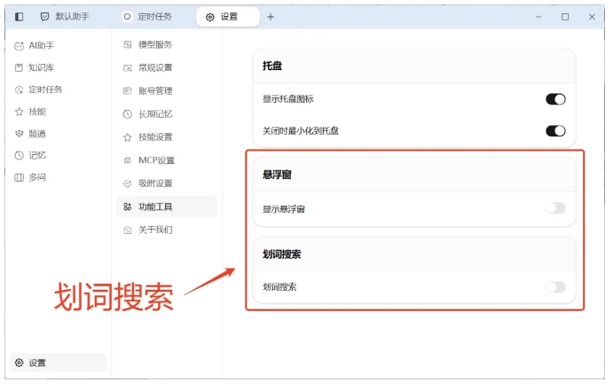Click the 常规设置 icon

click(128, 68)
